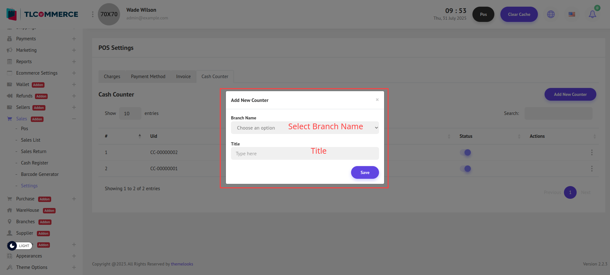The height and width of the screenshot is (275, 610).
Task: Toggle status switch for CC-00000001
Action: (x=465, y=169)
